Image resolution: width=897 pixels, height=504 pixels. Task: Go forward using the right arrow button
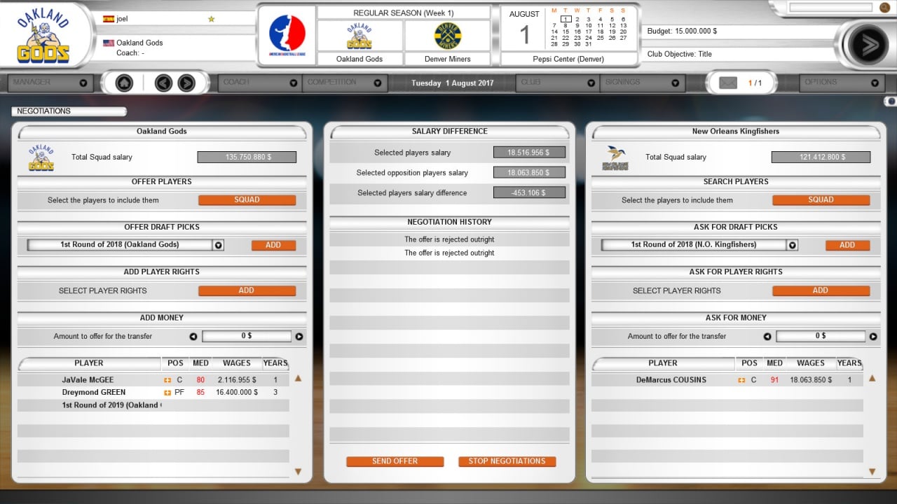pos(186,83)
